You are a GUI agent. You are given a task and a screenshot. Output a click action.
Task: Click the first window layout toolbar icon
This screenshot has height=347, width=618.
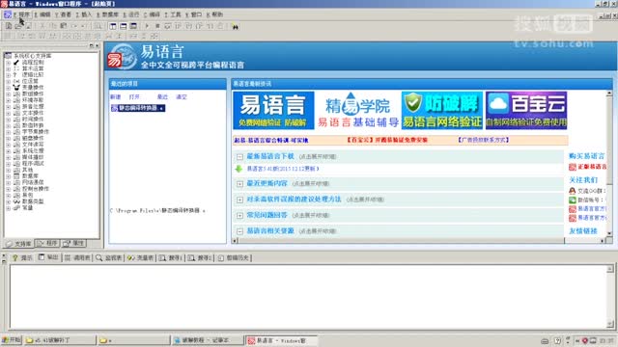pos(113,26)
